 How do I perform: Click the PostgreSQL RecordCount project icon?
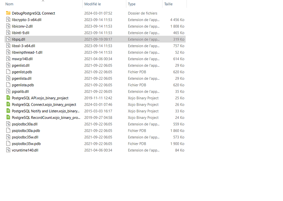coord(8,118)
